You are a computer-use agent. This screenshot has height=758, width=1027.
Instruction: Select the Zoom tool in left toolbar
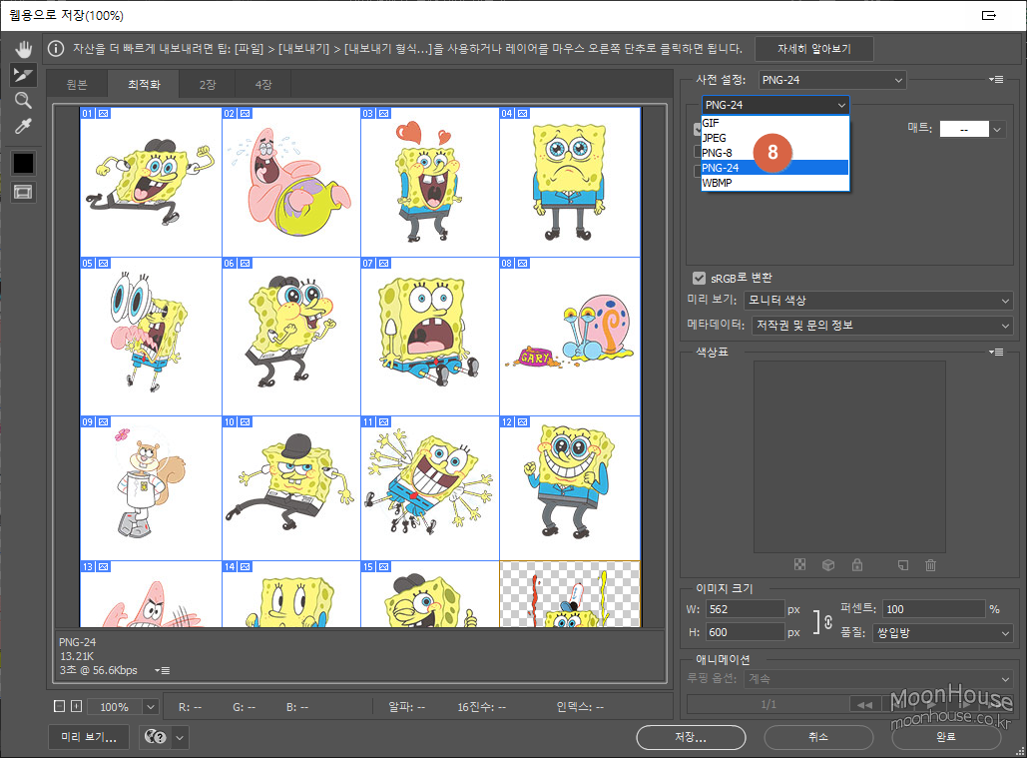24,100
